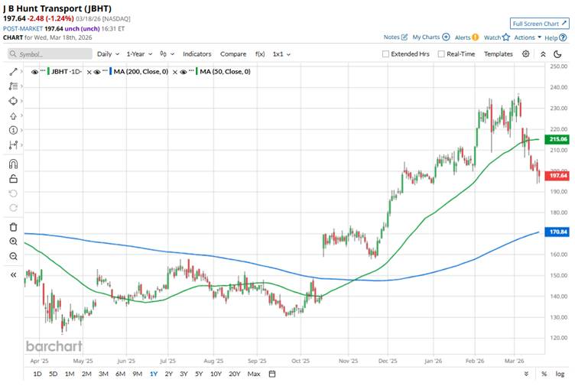Click the Full Screen Chart button
Screen dimensions: 575x386
[539, 24]
